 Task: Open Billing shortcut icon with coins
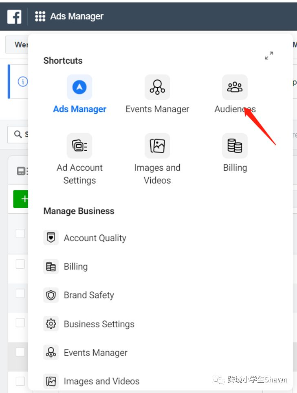pyautogui.click(x=235, y=146)
